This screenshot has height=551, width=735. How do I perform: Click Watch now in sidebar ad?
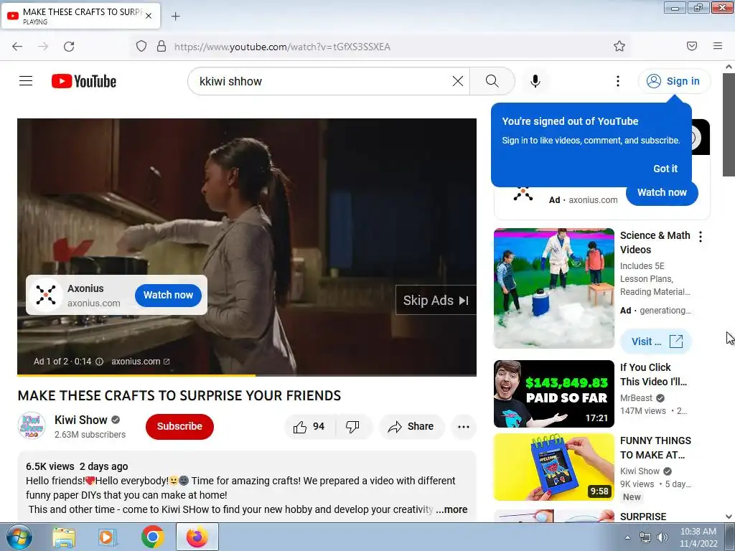662,192
